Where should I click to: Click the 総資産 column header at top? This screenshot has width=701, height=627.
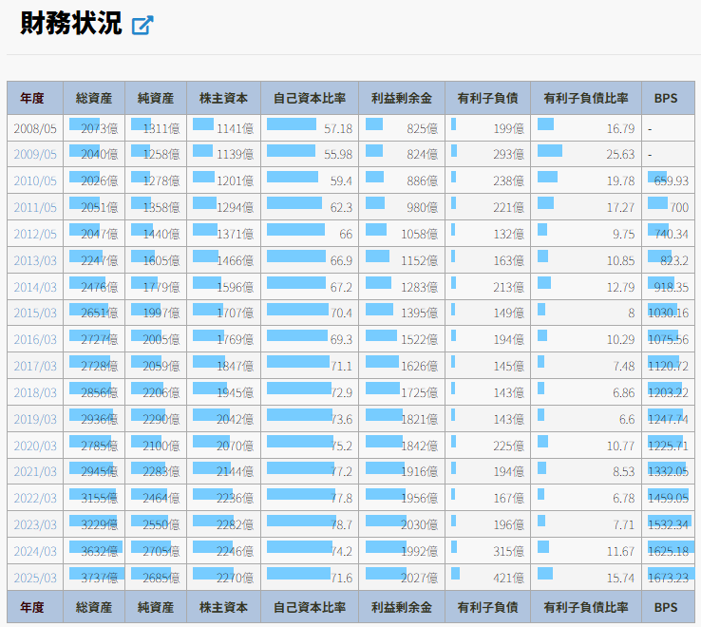click(x=94, y=98)
